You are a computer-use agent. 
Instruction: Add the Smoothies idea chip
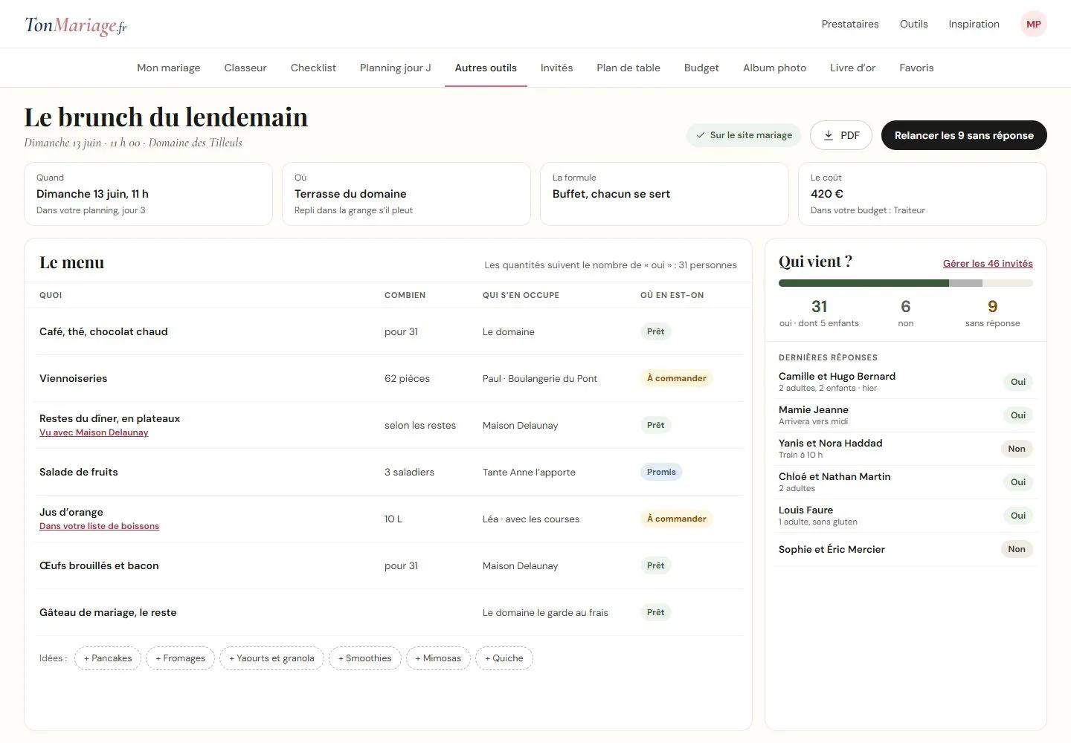(364, 658)
